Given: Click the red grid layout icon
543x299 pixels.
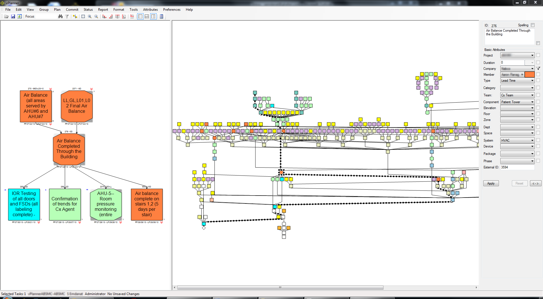Looking at the screenshot, I should click(132, 16).
